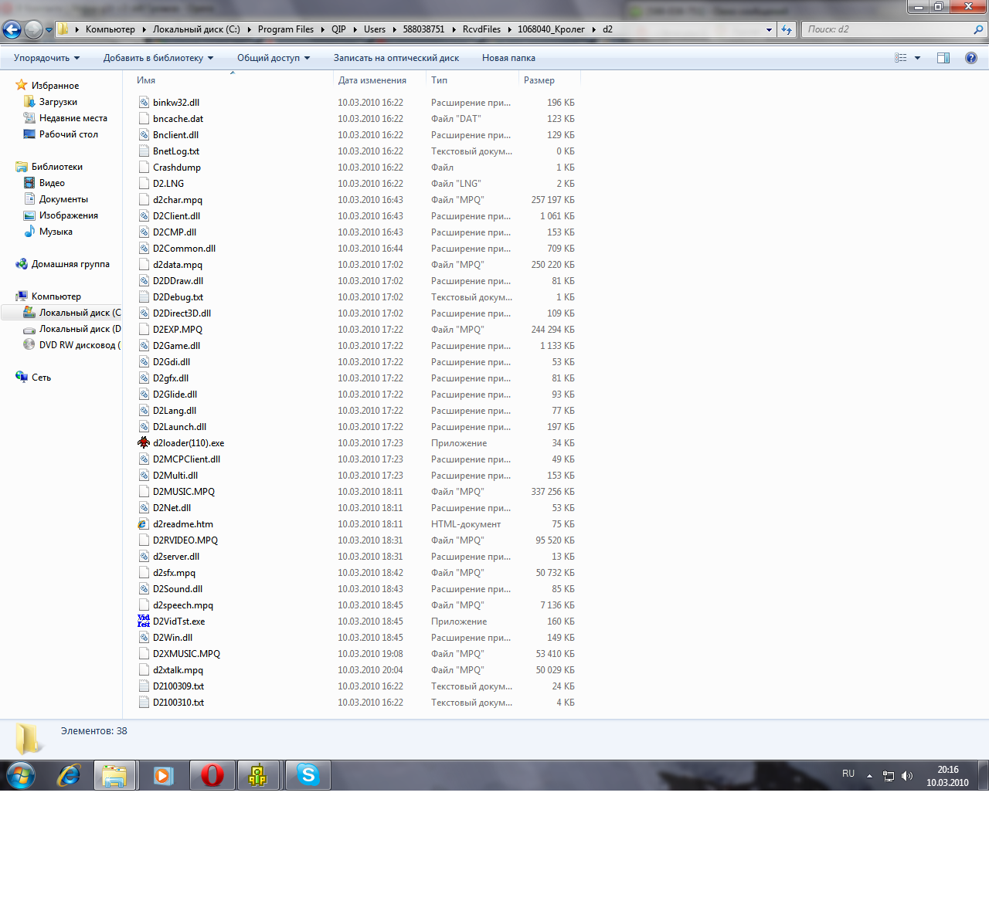Open Opera browser from taskbar
The height and width of the screenshot is (901, 989).
click(212, 775)
